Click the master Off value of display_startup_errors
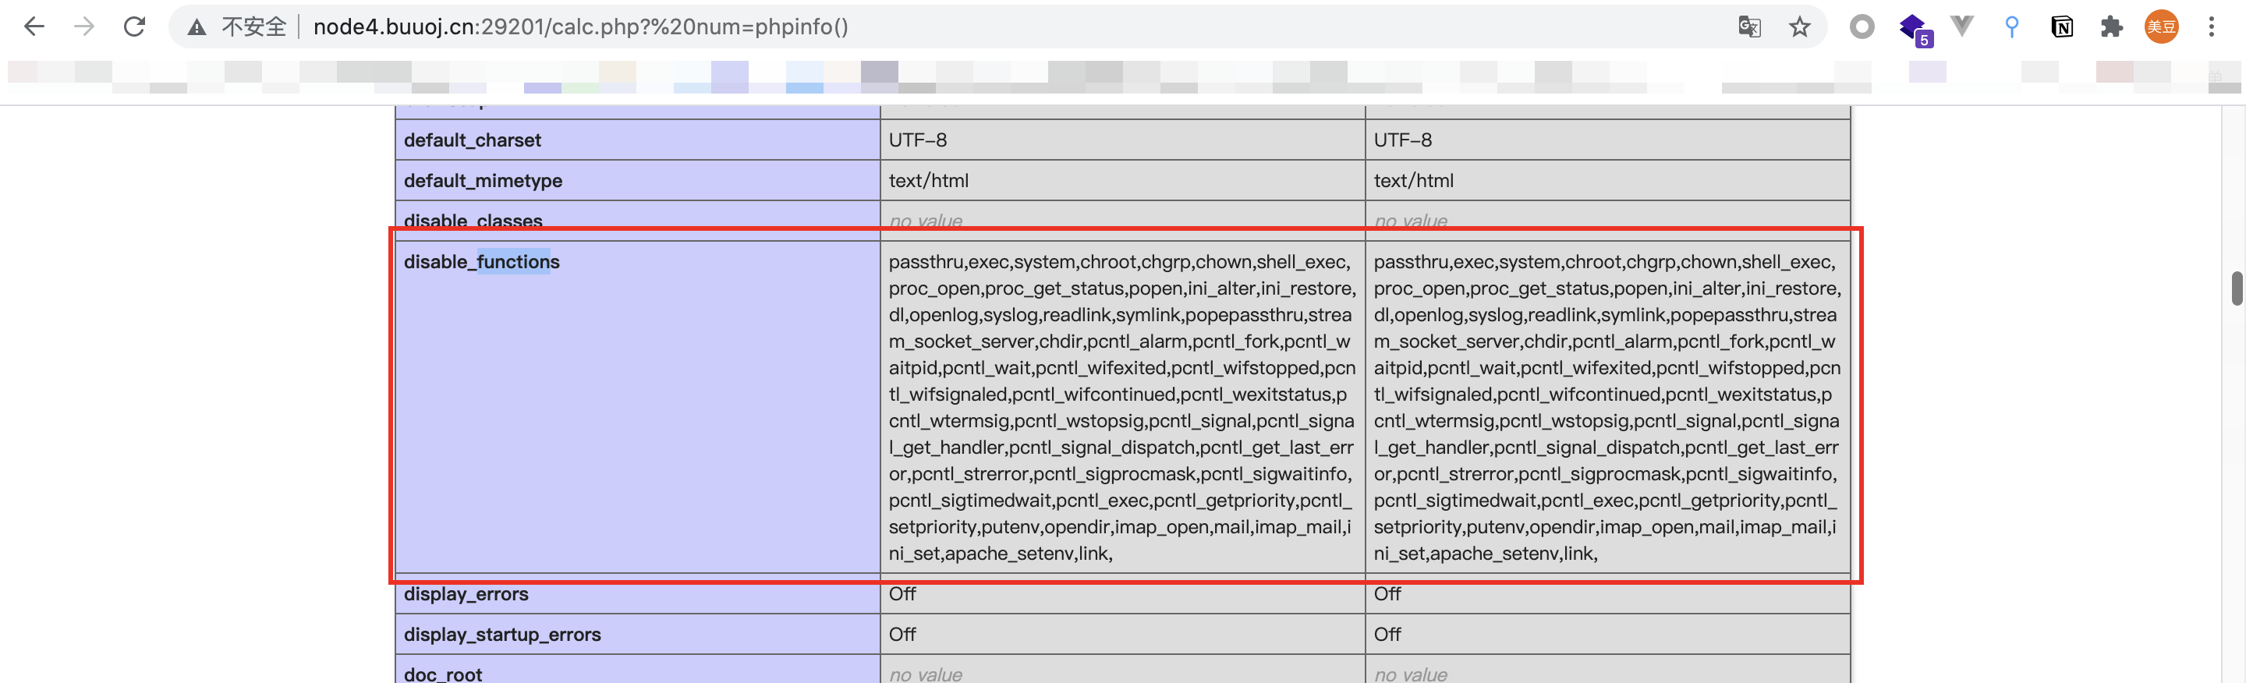 (1387, 634)
